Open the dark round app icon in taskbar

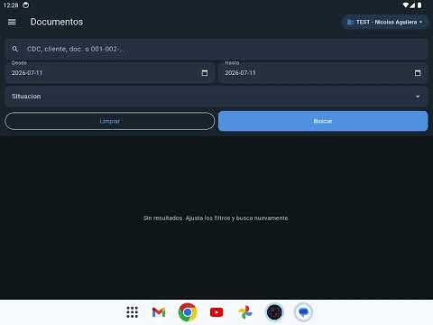(274, 312)
